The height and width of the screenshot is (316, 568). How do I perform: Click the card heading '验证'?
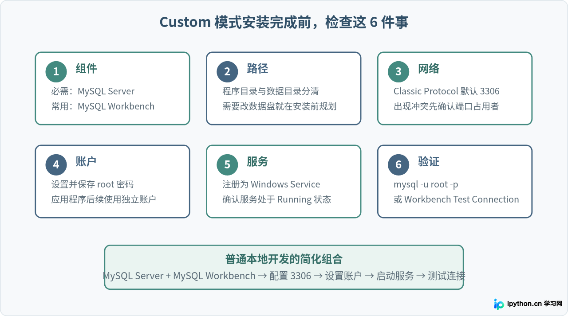[429, 161]
